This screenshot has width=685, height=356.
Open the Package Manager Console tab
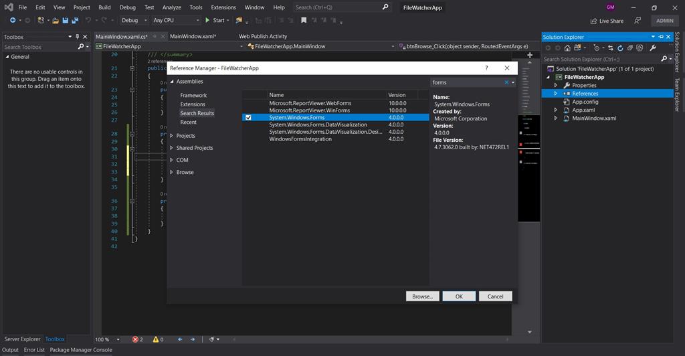[x=81, y=350]
